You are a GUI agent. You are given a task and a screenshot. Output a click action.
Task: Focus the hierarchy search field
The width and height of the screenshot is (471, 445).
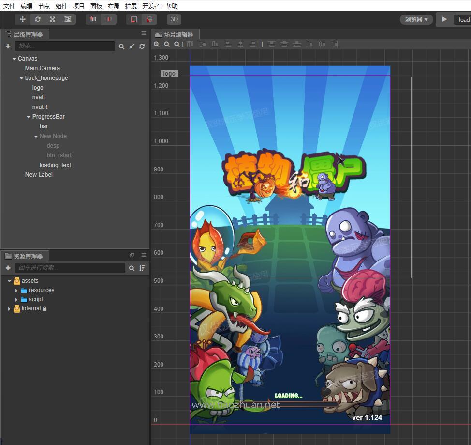click(65, 46)
